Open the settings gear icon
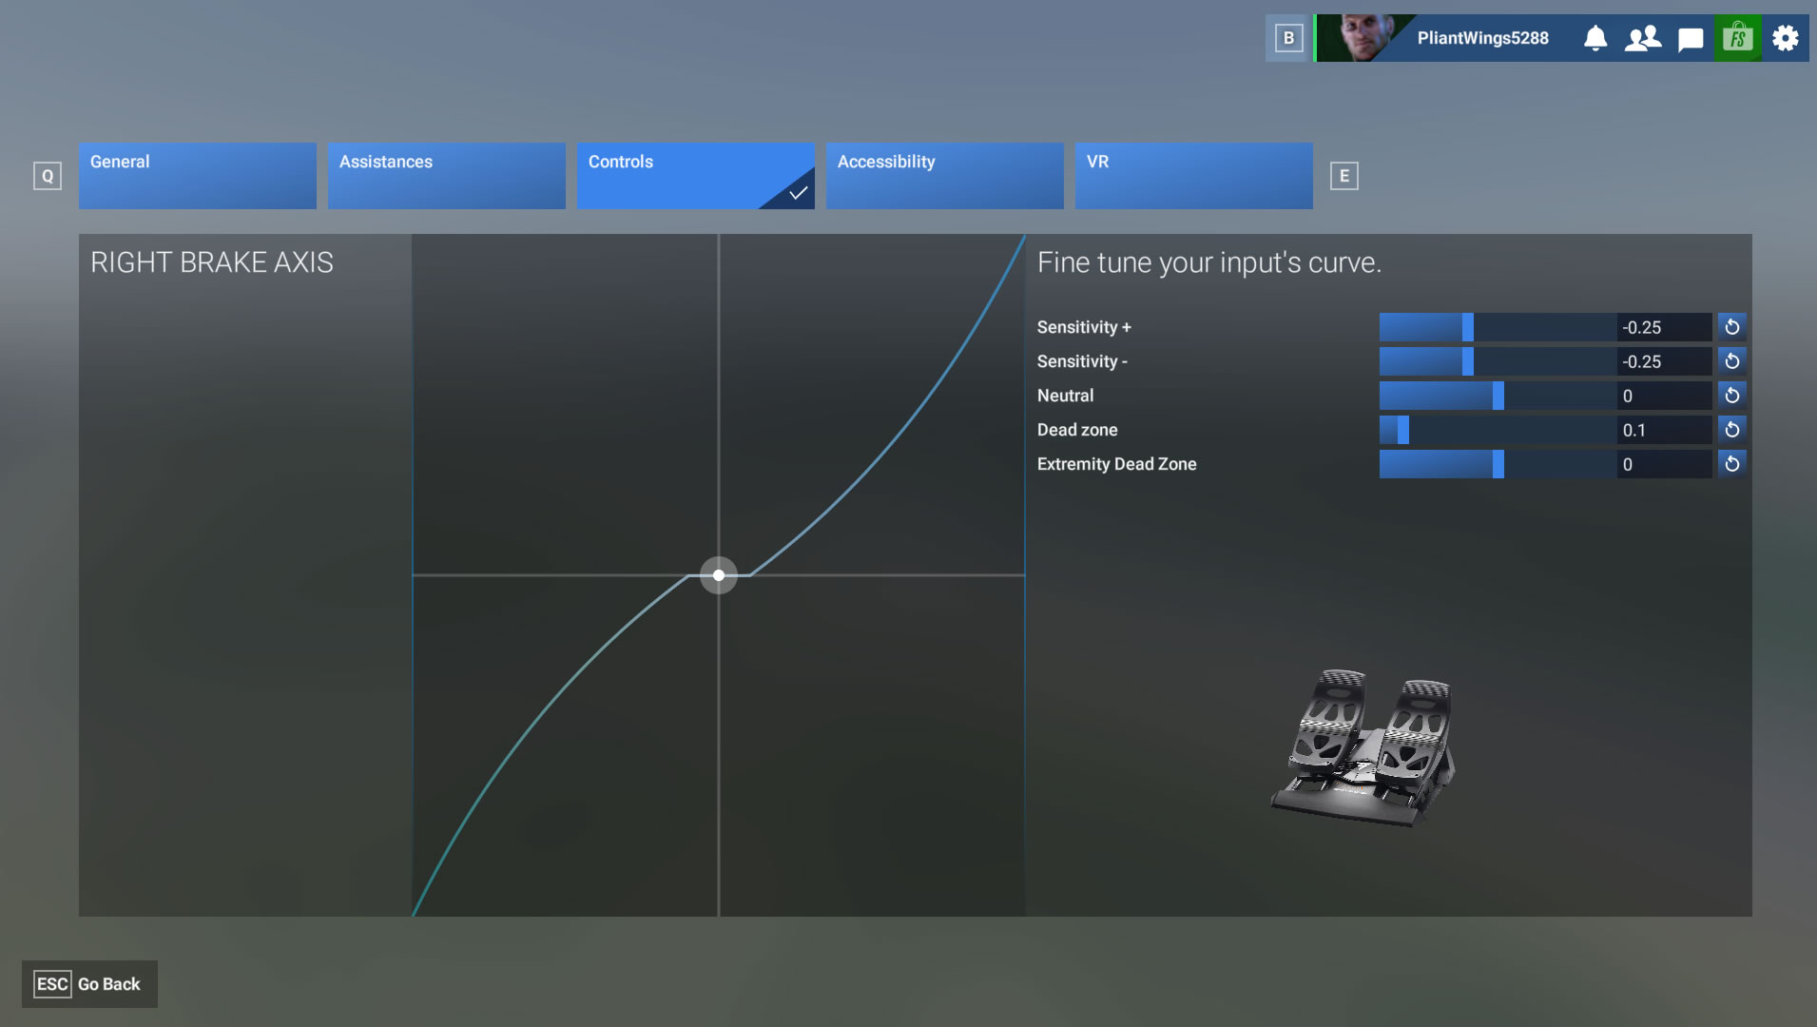1817x1027 pixels. 1786,38
